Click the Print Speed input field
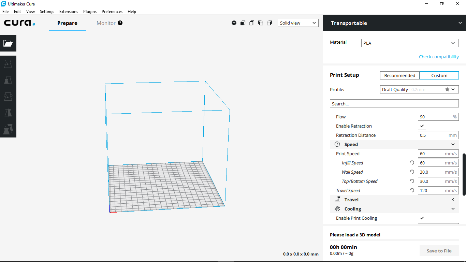466x262 pixels. [438, 154]
